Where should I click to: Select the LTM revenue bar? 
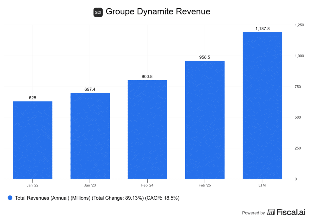262,106
